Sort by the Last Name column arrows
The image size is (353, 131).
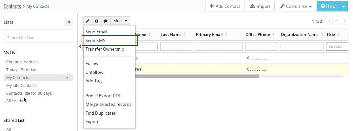tap(185, 35)
